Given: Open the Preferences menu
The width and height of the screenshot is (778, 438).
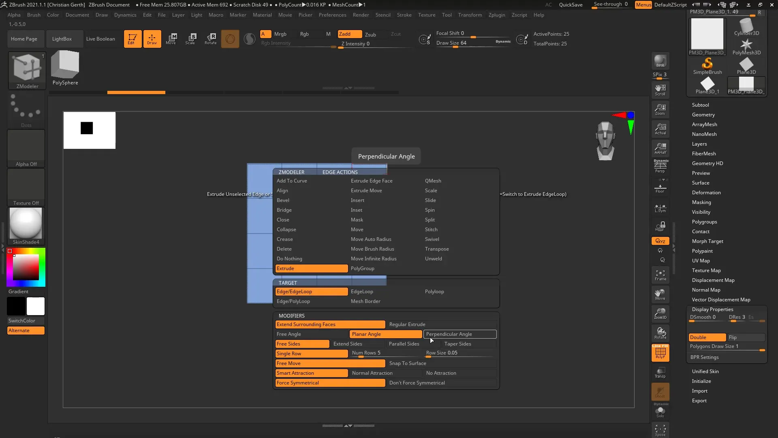Looking at the screenshot, I should [332, 15].
